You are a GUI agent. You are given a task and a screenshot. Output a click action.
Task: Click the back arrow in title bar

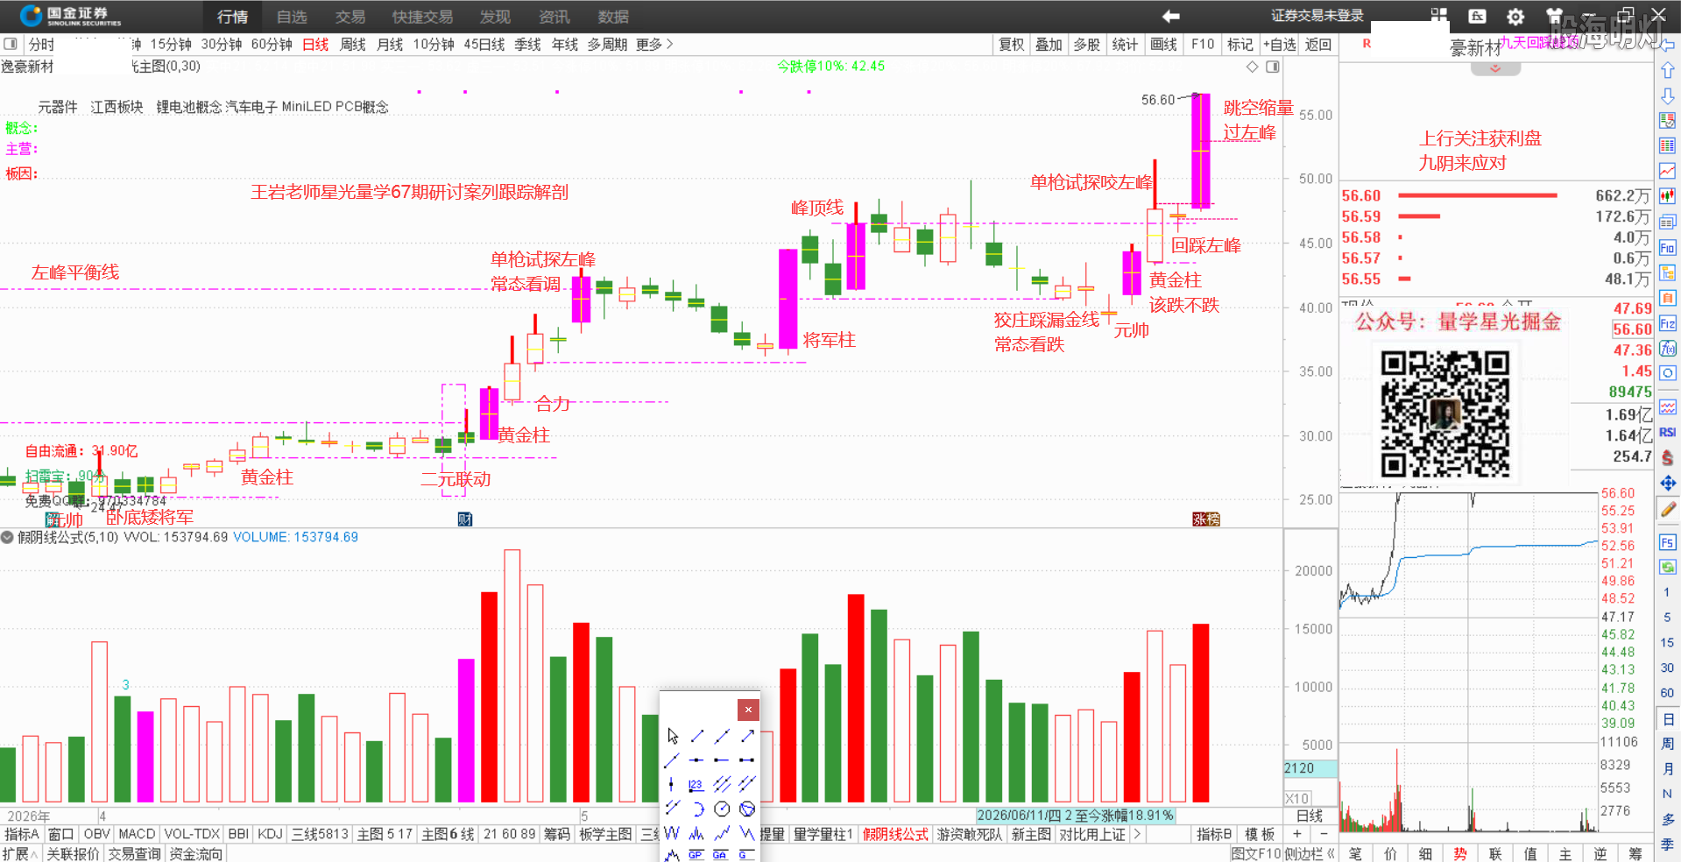point(1170,16)
